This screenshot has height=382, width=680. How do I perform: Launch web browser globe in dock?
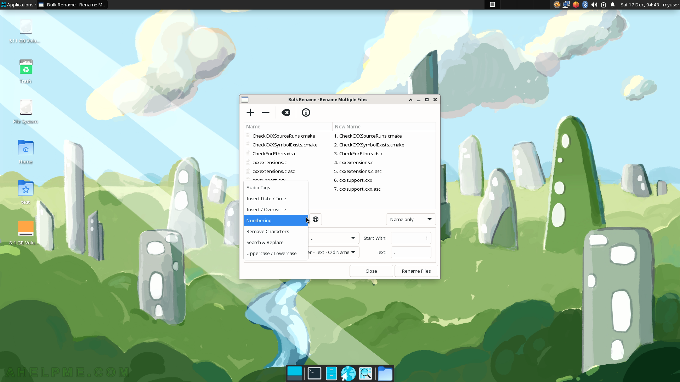tap(348, 374)
